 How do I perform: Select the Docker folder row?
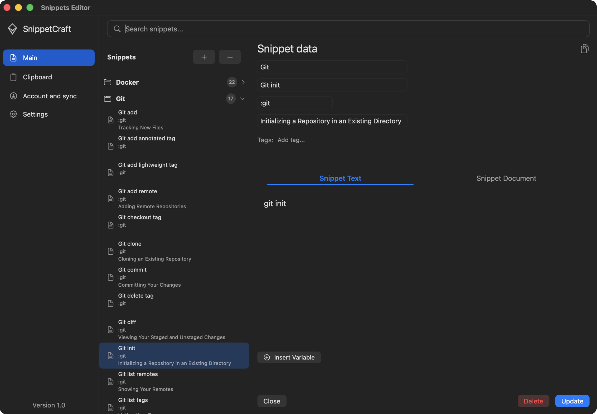pyautogui.click(x=174, y=82)
